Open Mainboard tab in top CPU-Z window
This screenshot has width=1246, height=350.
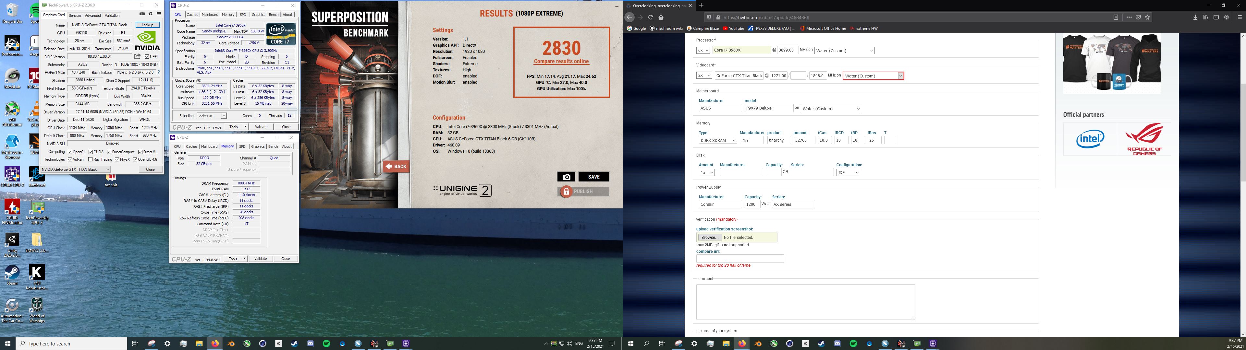tap(210, 15)
